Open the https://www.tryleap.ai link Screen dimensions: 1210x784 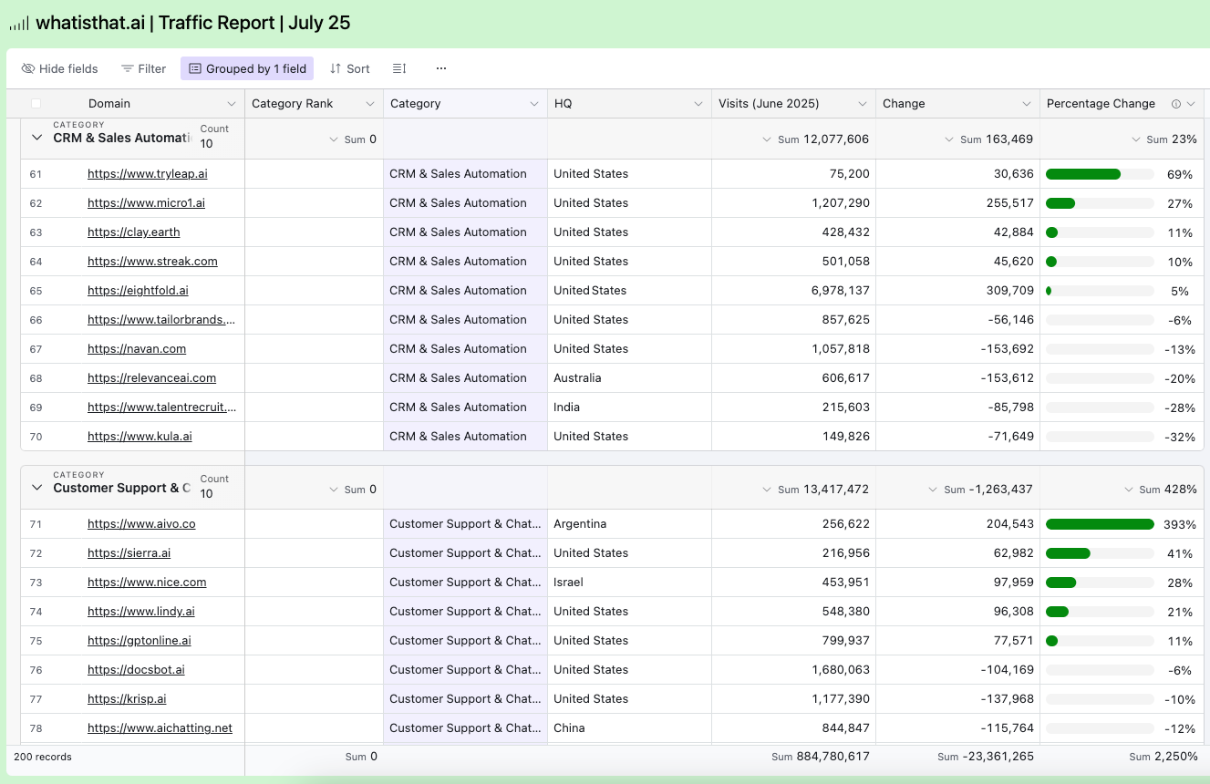[148, 174]
